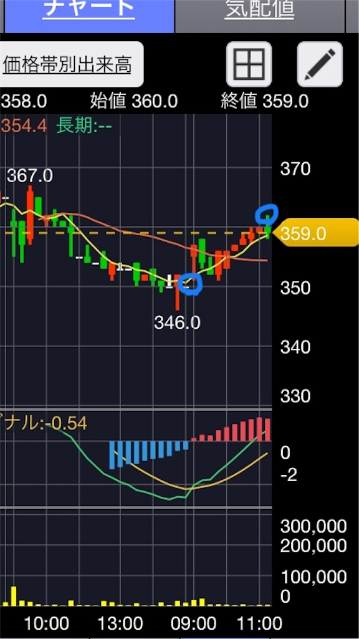The image size is (359, 639).
Task: Tap the 価格帯別出来高 button
Action: click(x=71, y=64)
